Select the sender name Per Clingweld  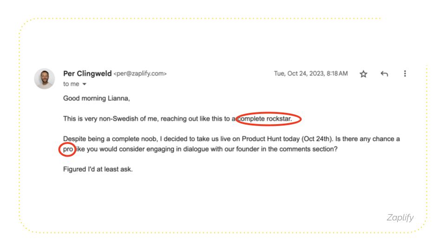coord(87,73)
